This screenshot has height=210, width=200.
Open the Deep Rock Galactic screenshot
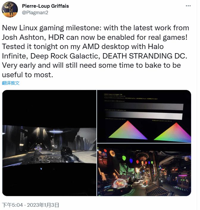tap(144, 170)
